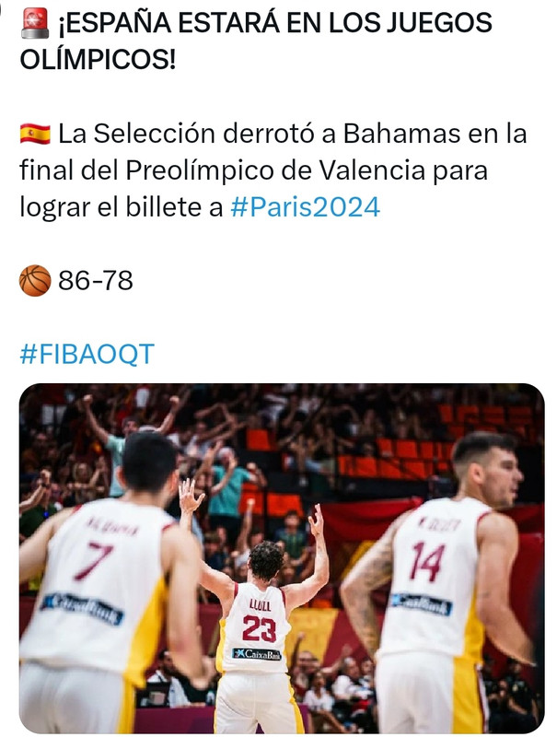Click the headline ¡ESPAÑA ESTARÁ EN LOS JUEGOS
This screenshot has height=737, width=557.
[x=275, y=23]
